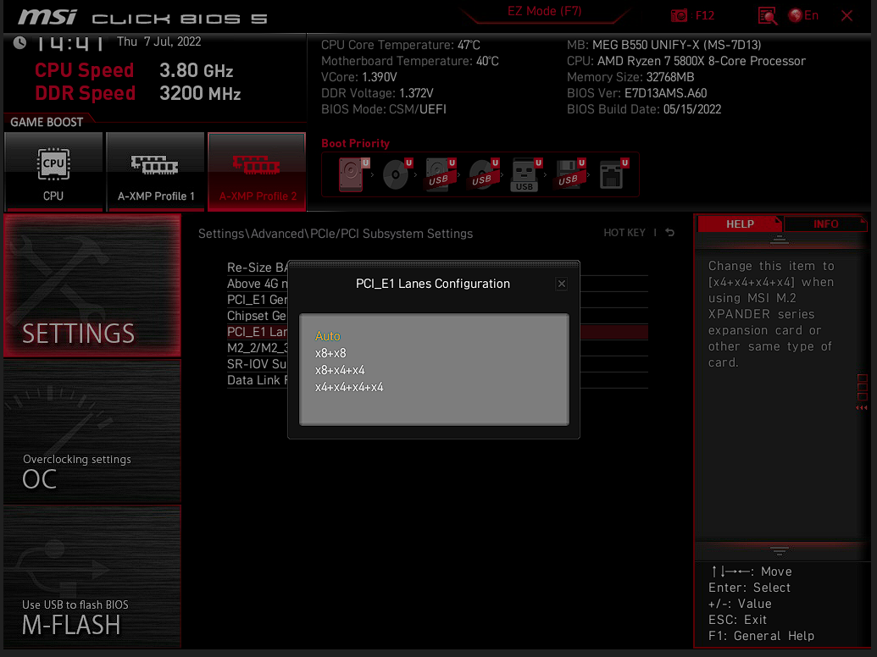877x657 pixels.
Task: Open the BIOS search magnifier icon
Action: pyautogui.click(x=768, y=15)
